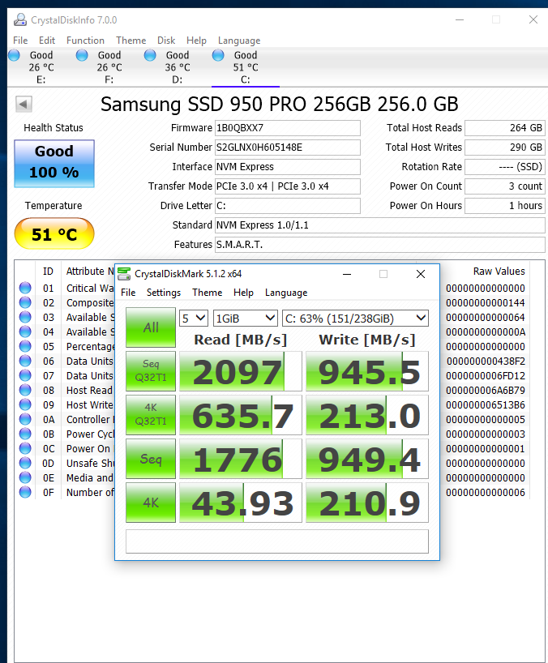Click status orb for attribute 04
Screen dimensions: 548x663
coord(25,332)
